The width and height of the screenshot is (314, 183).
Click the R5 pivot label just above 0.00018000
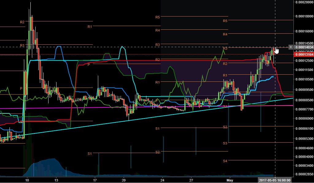pos(157,17)
